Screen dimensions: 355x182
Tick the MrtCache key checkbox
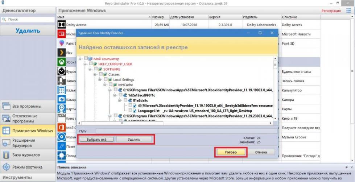[111, 84]
